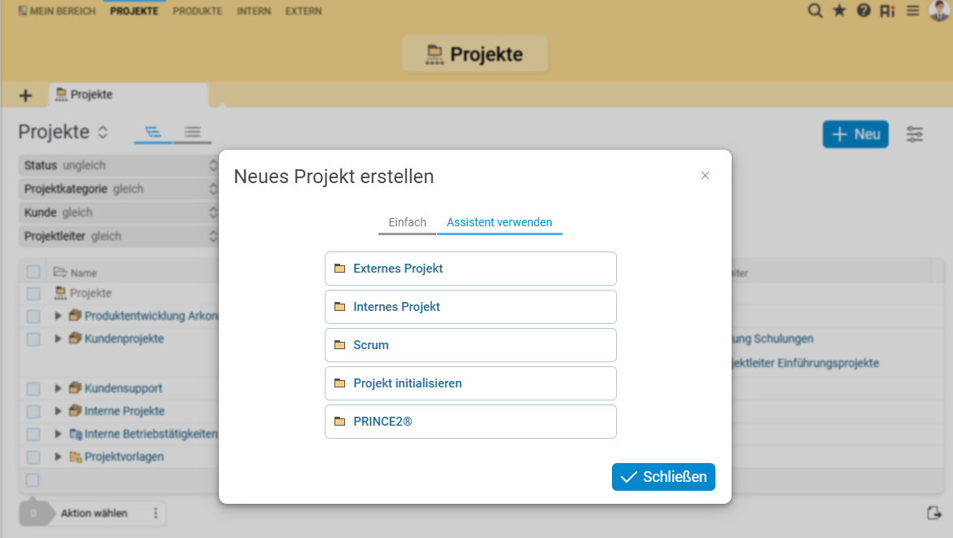Screen dimensions: 953x538
Task: Click the Schließen button
Action: [663, 477]
